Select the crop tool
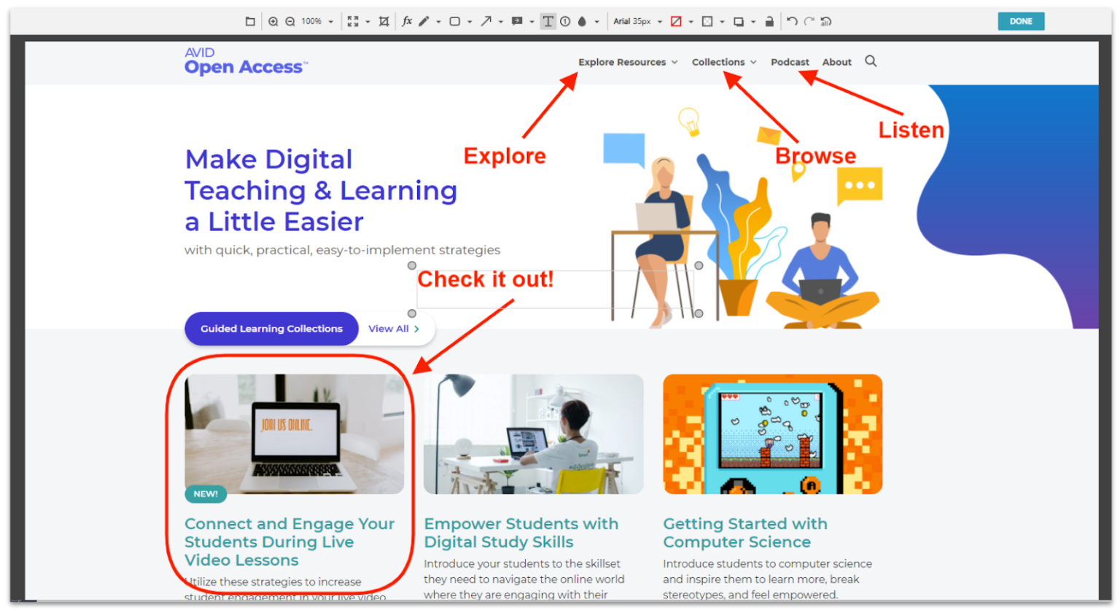The height and width of the screenshot is (613, 1120). click(384, 22)
